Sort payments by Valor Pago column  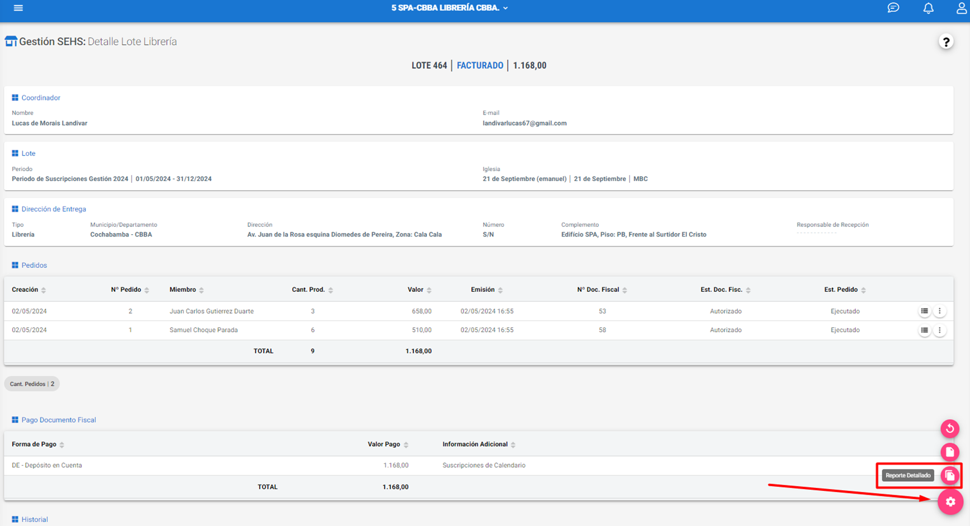[388, 444]
